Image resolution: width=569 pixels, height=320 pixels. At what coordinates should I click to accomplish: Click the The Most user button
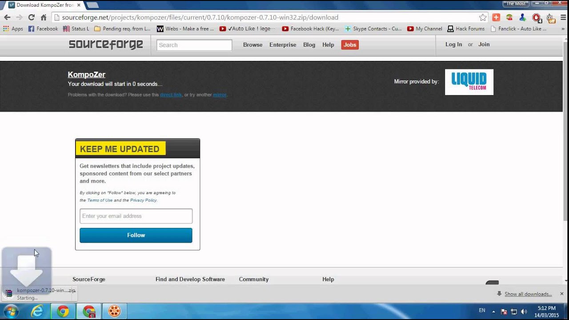tap(516, 4)
